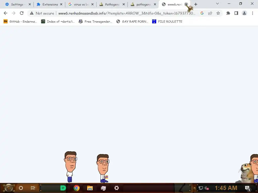Image resolution: width=258 pixels, height=193 pixels.
Task: Open the Chrome three-dot menu
Action: click(x=252, y=13)
